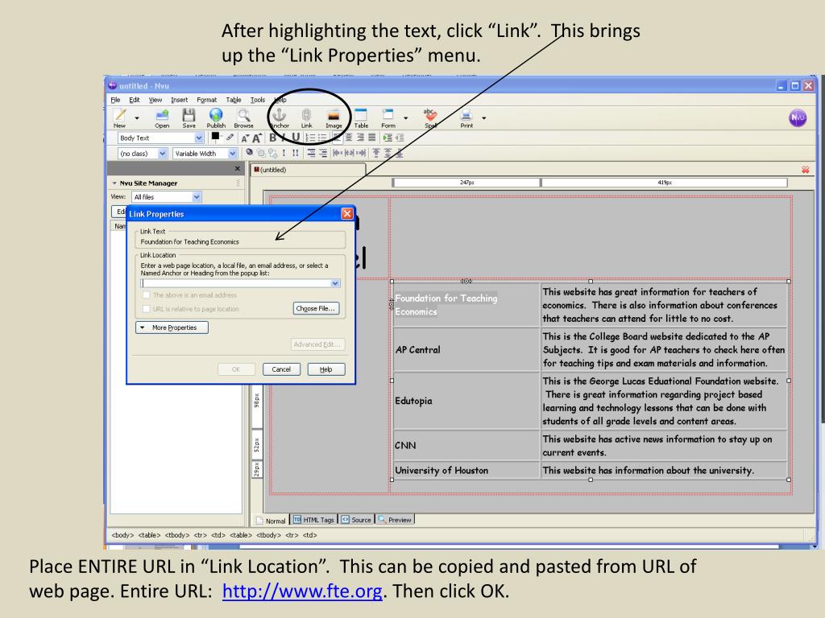
Task: Open the Tools menu
Action: 258,100
